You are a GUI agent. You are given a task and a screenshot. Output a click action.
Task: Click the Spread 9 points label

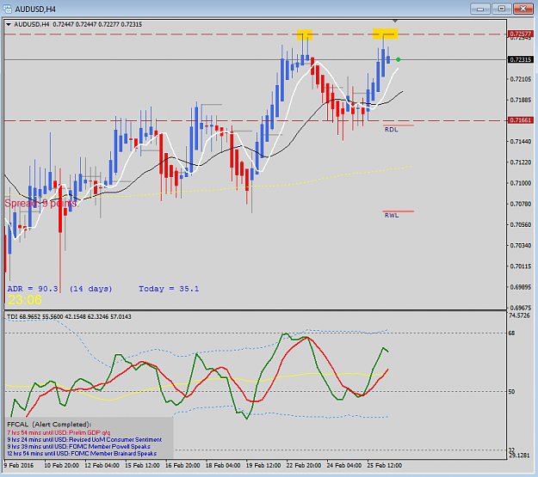(x=41, y=203)
